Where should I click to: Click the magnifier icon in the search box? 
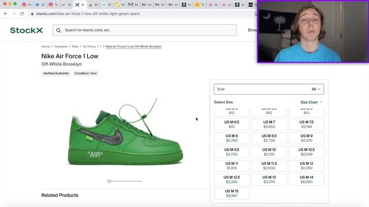pos(59,30)
